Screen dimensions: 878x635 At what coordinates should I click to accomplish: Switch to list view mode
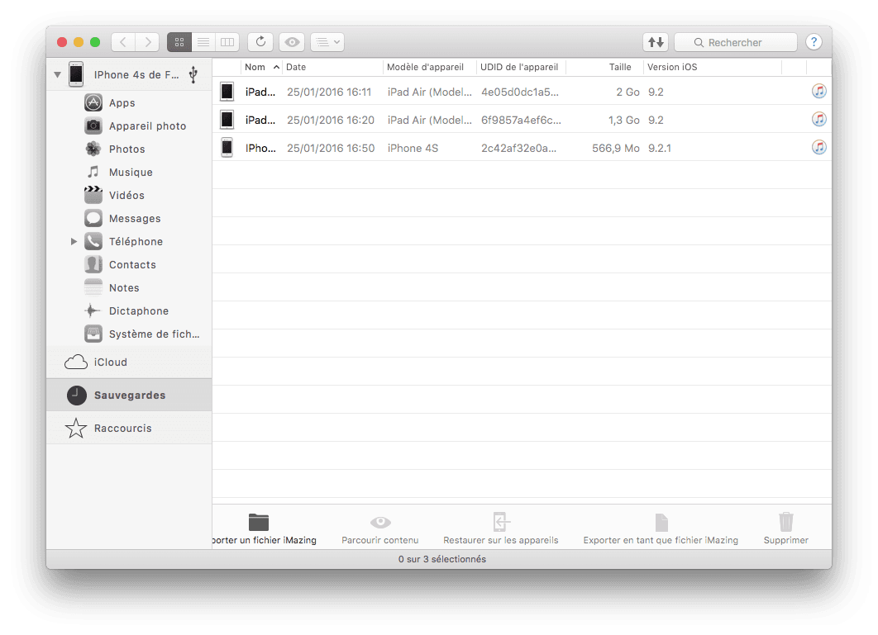click(203, 42)
